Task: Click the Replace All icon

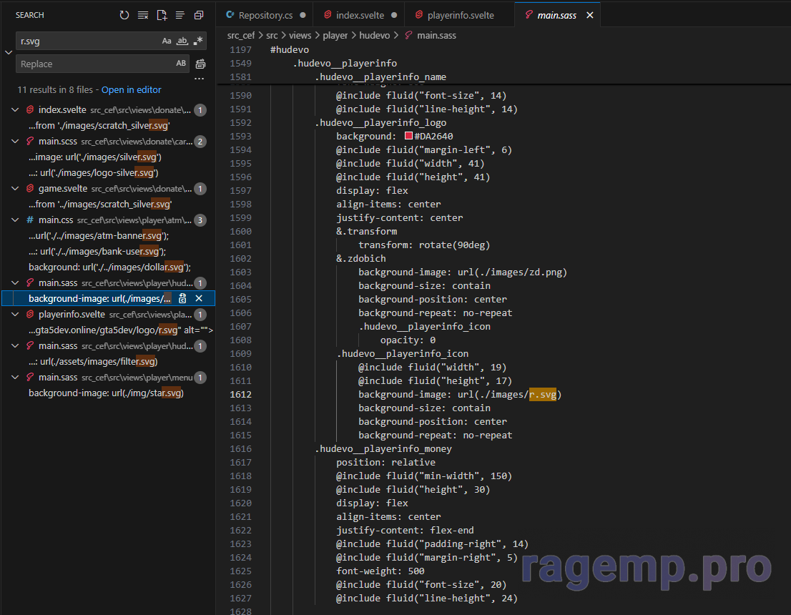Action: [x=200, y=64]
